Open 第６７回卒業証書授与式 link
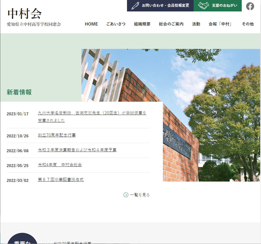261x244 pixels. (x=61, y=179)
